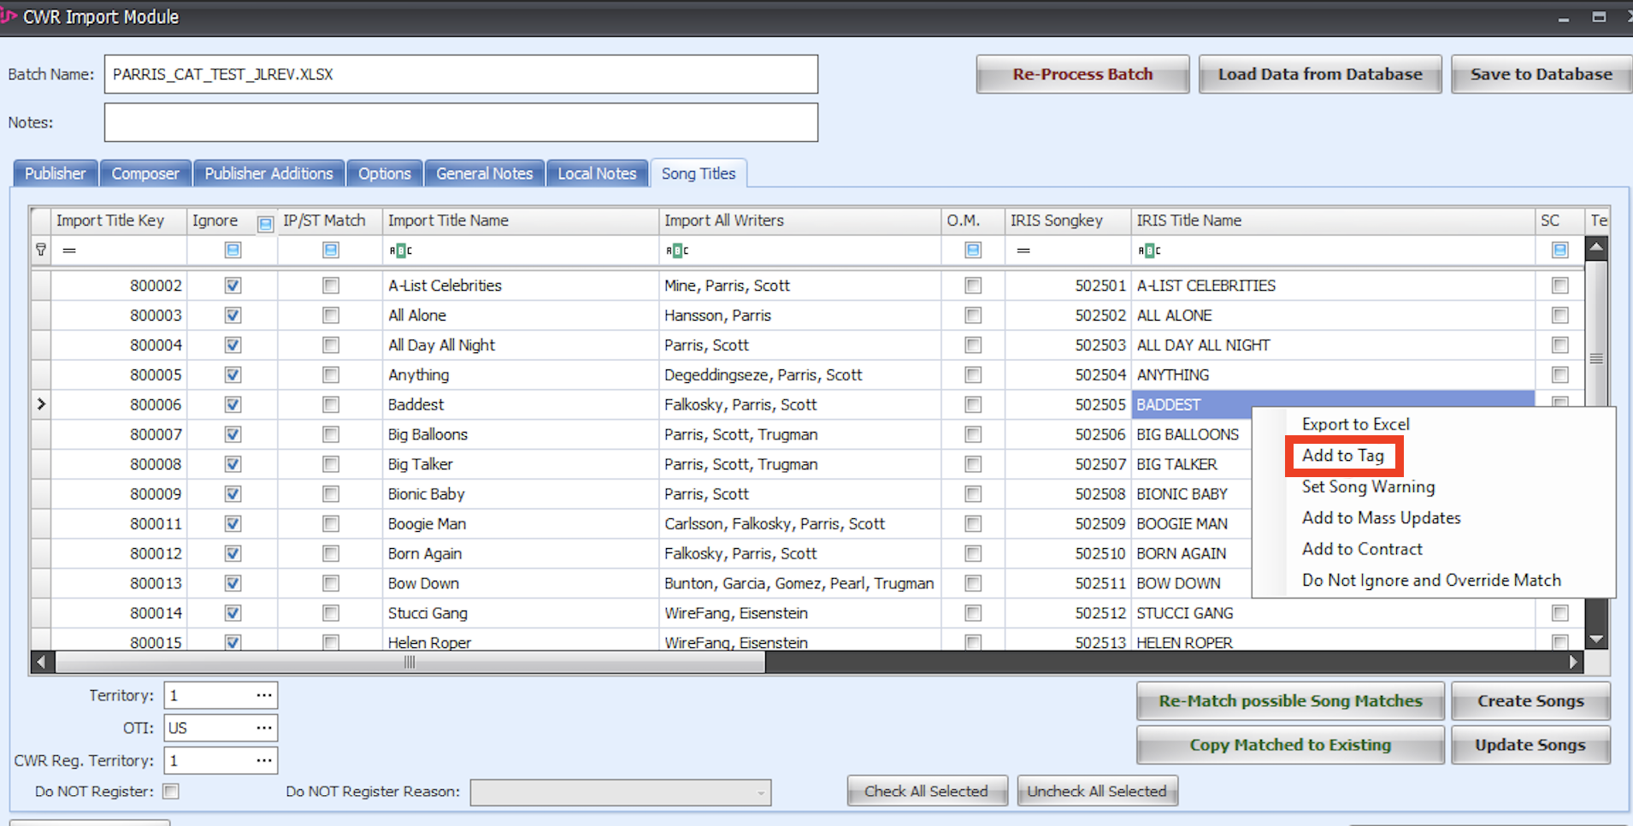Uncheck Ignore checkbox for A-List Celebrities row
This screenshot has width=1633, height=826.
click(x=233, y=286)
